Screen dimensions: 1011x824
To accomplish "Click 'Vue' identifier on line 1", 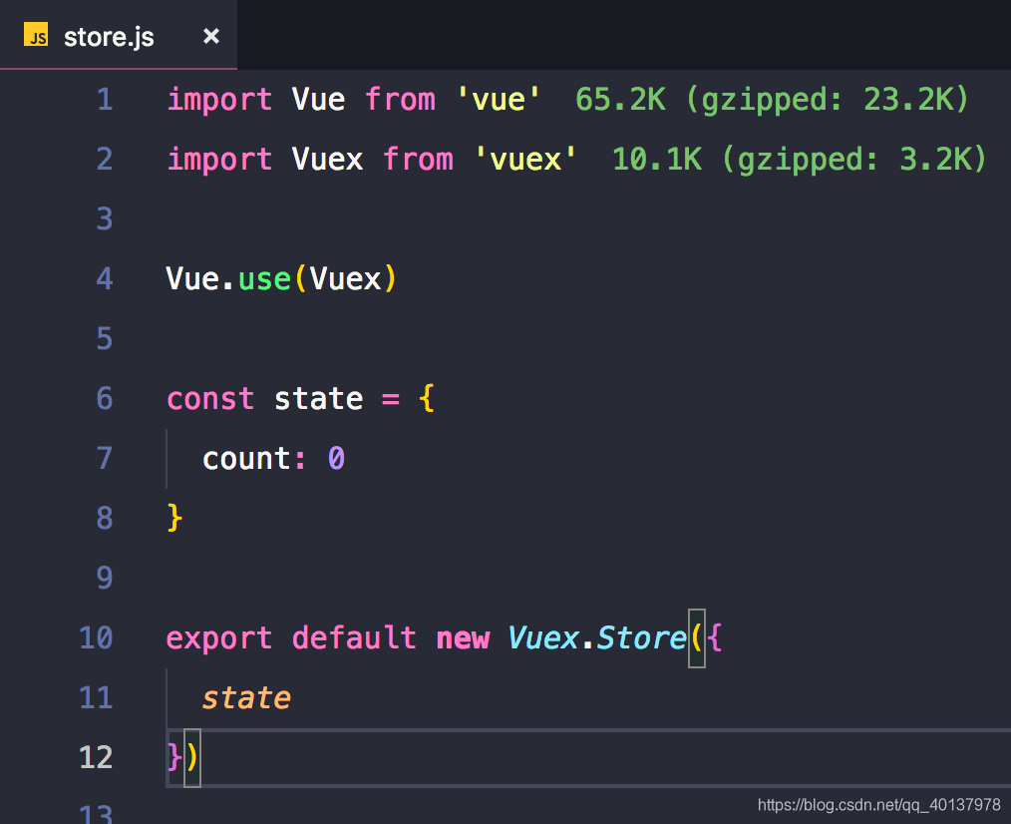I will point(318,100).
